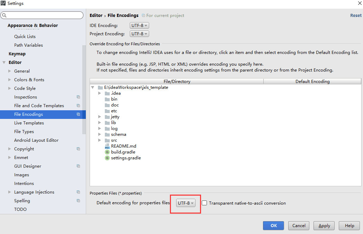The height and width of the screenshot is (234, 363).
Task: Expand the Colors & Fonts node
Action: pos(9,79)
